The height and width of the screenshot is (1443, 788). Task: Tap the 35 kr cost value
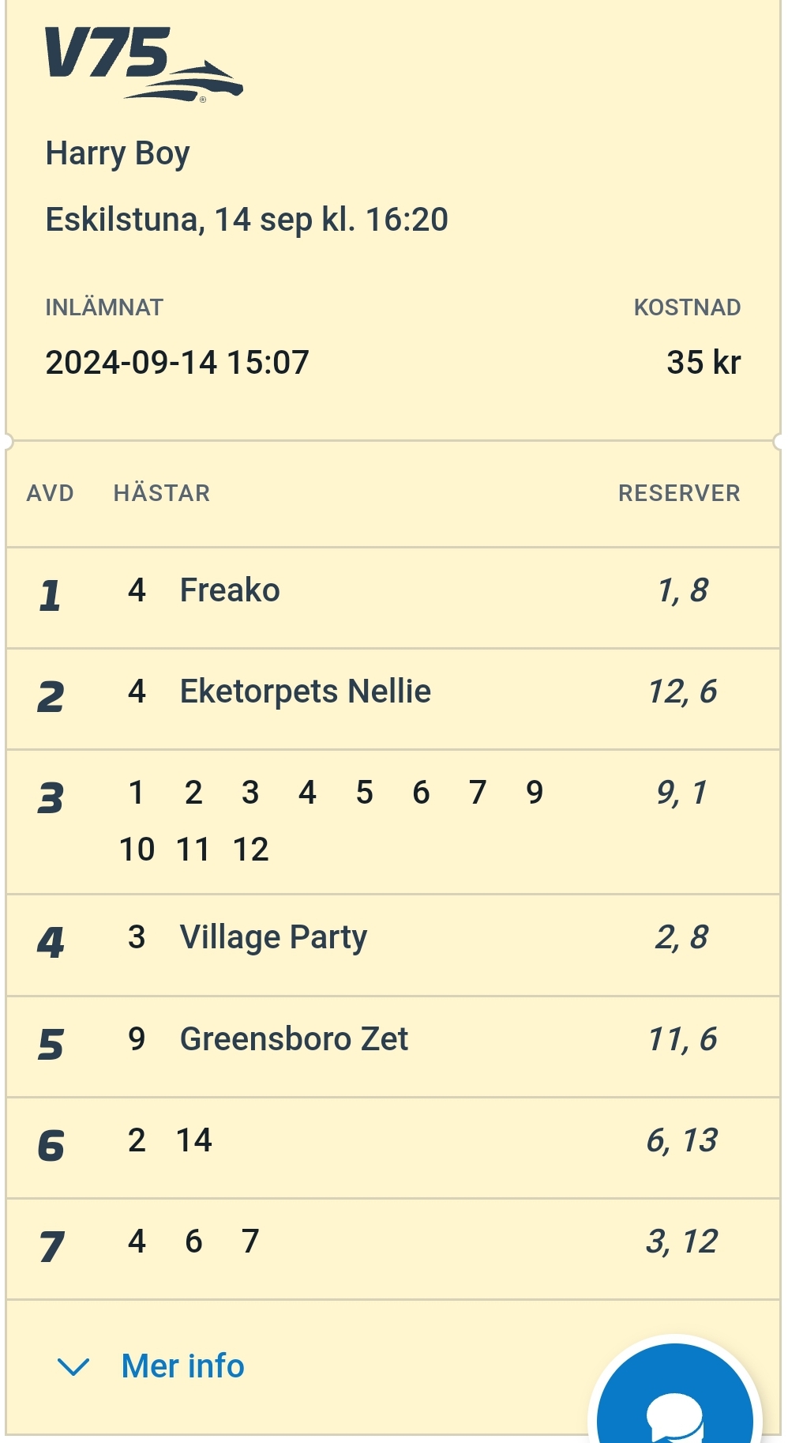[703, 363]
